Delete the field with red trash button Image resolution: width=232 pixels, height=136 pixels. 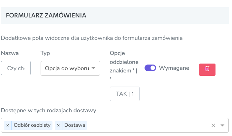point(207,69)
